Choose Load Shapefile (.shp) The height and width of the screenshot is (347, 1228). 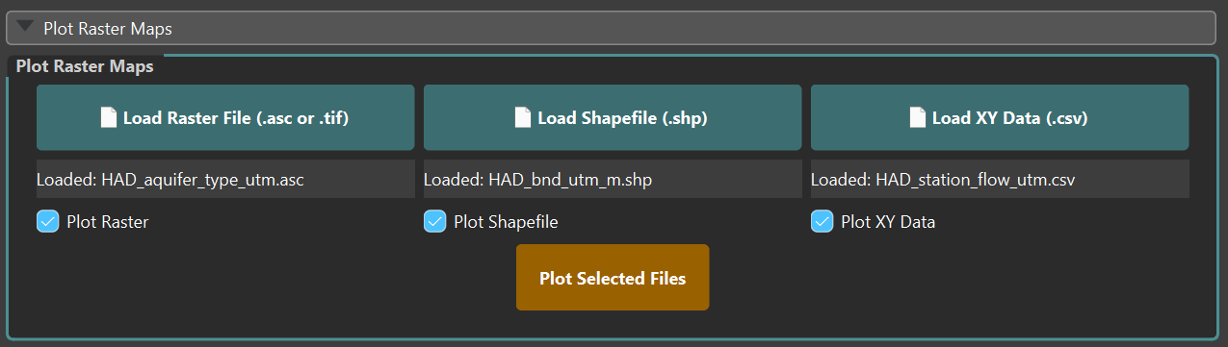click(x=613, y=117)
